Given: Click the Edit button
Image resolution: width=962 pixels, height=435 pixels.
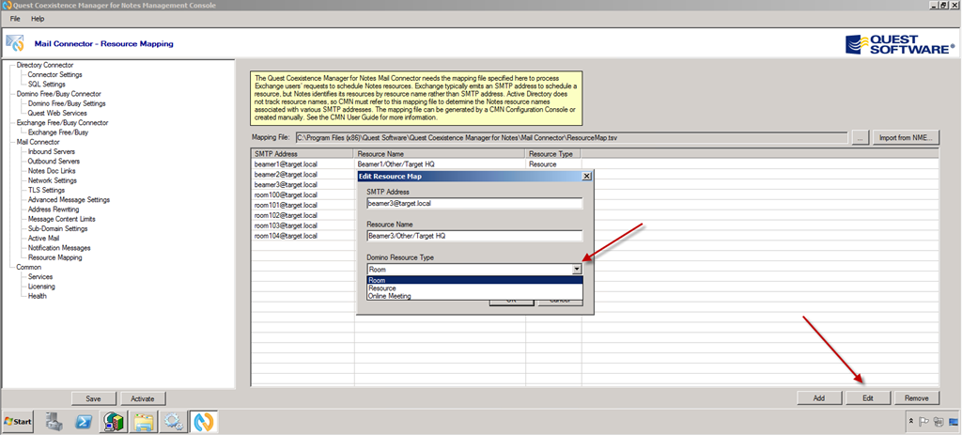Looking at the screenshot, I should click(x=867, y=398).
